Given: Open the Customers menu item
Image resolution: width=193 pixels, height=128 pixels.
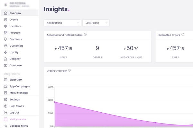Looking at the screenshot, I should 16,46.
